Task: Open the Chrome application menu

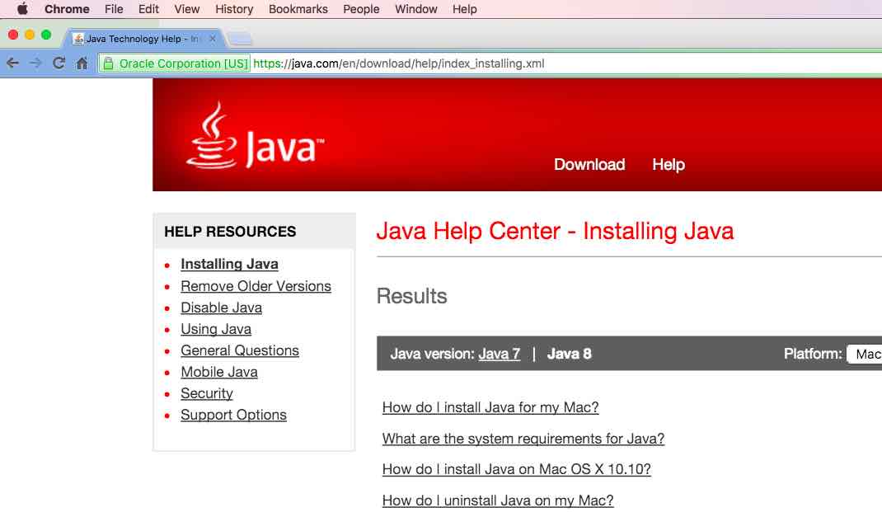Action: 67,9
